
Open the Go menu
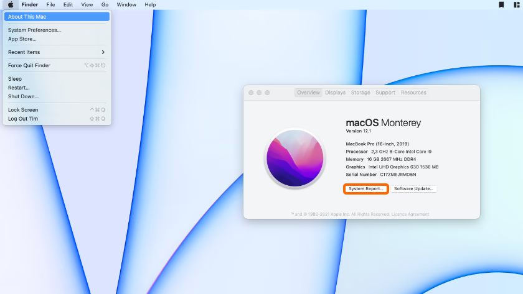point(105,4)
